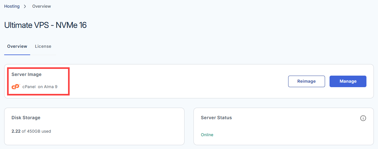Switch to the Overview tab
378x149 pixels.
pyautogui.click(x=17, y=46)
